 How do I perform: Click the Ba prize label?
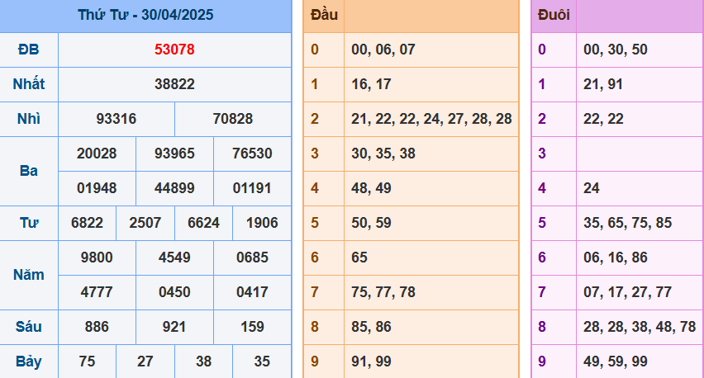pos(29,171)
